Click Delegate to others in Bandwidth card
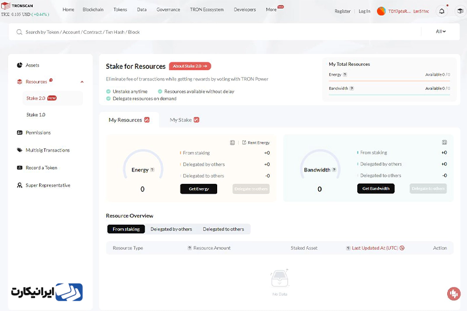The image size is (467, 311). coord(428,188)
